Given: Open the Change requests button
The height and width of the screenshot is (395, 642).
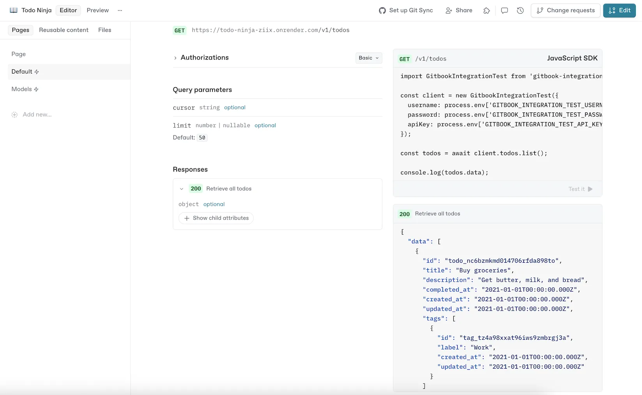Looking at the screenshot, I should [566, 11].
